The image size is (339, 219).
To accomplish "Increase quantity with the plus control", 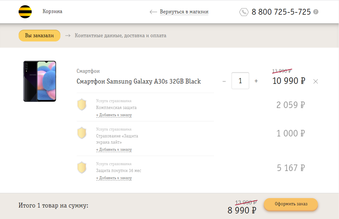I will pyautogui.click(x=256, y=81).
